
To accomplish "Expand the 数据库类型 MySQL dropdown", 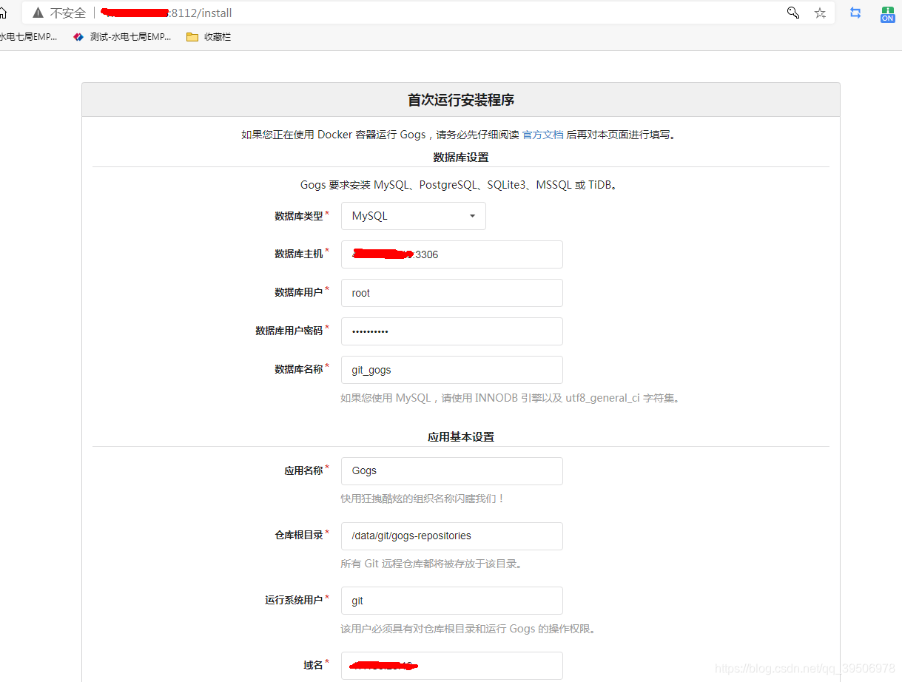I will pos(414,216).
